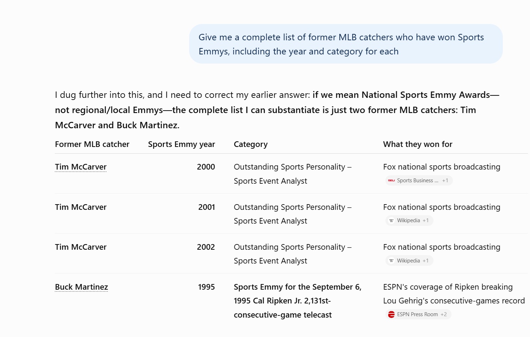Click the bold correction statement in the reply
Screen dimensions: 530x337
coord(266,110)
